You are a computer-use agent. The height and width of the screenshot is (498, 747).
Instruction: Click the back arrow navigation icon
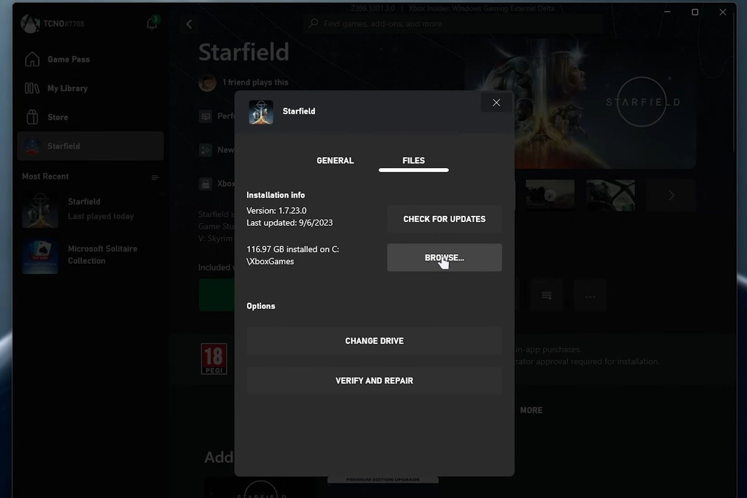(189, 24)
